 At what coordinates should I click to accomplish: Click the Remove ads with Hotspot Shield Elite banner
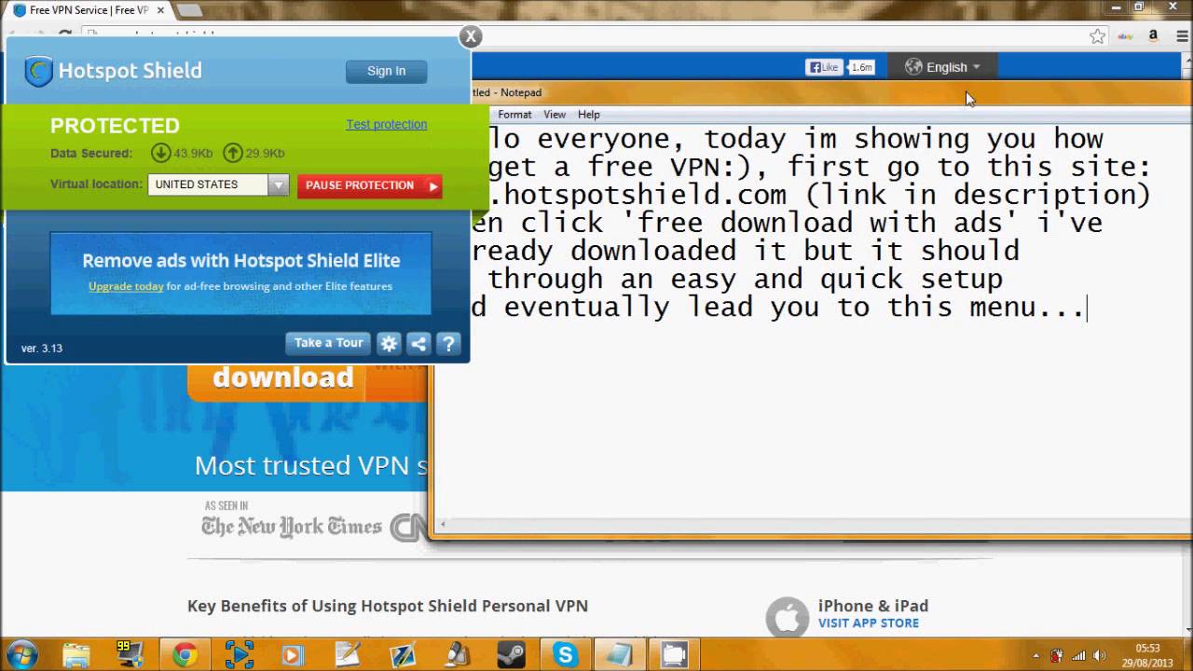[x=240, y=272]
